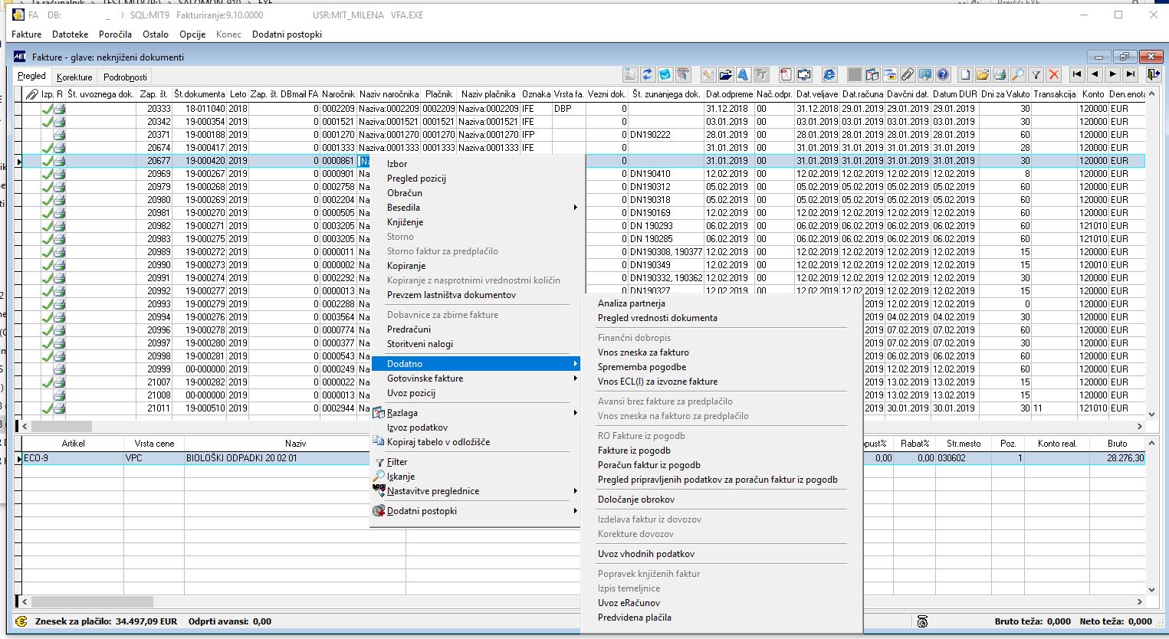Image resolution: width=1169 pixels, height=639 pixels.
Task: Click the blue letter A toolbar icon
Action: [743, 74]
